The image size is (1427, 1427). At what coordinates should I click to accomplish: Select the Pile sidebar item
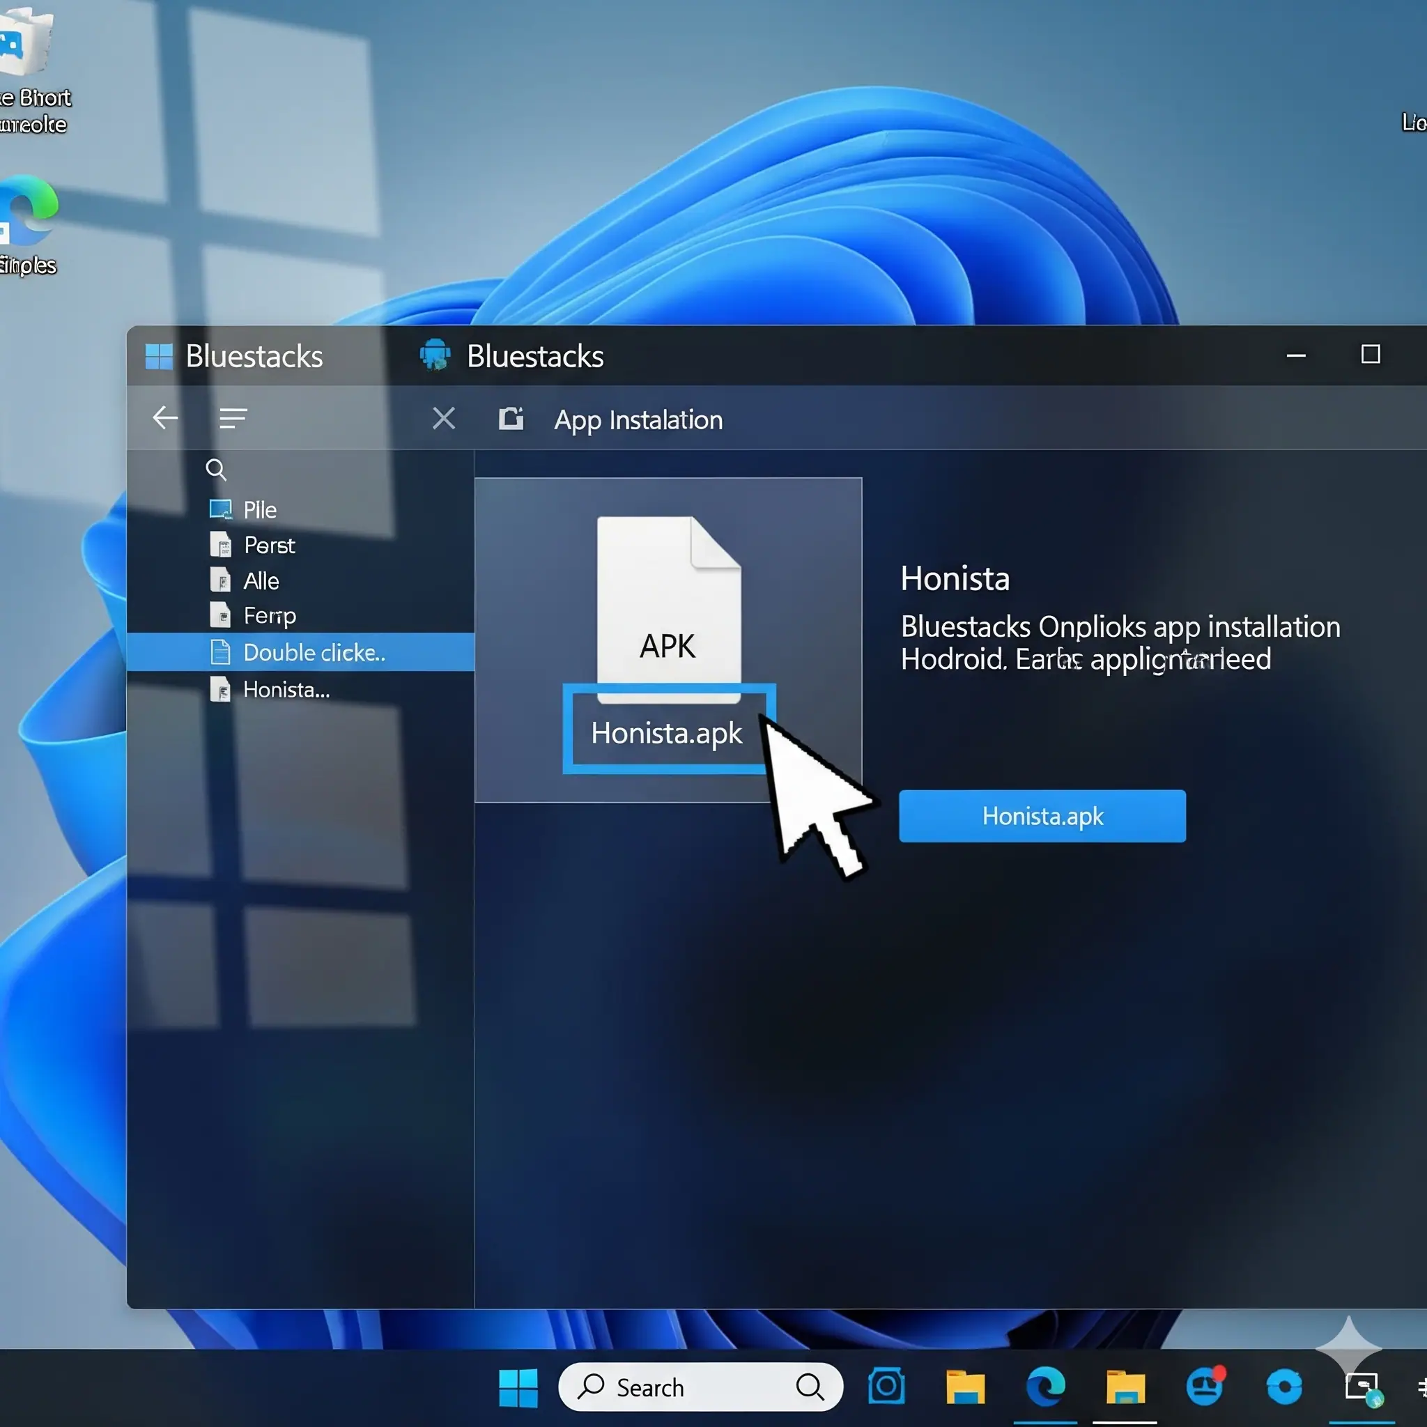pos(243,509)
